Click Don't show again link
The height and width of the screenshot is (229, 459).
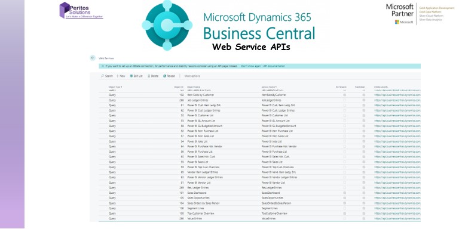[251, 66]
